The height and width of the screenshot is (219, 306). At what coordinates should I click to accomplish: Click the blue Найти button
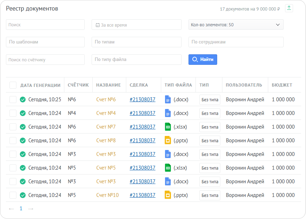[203, 60]
